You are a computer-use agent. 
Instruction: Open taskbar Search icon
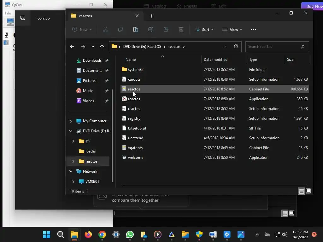[x=60, y=234]
